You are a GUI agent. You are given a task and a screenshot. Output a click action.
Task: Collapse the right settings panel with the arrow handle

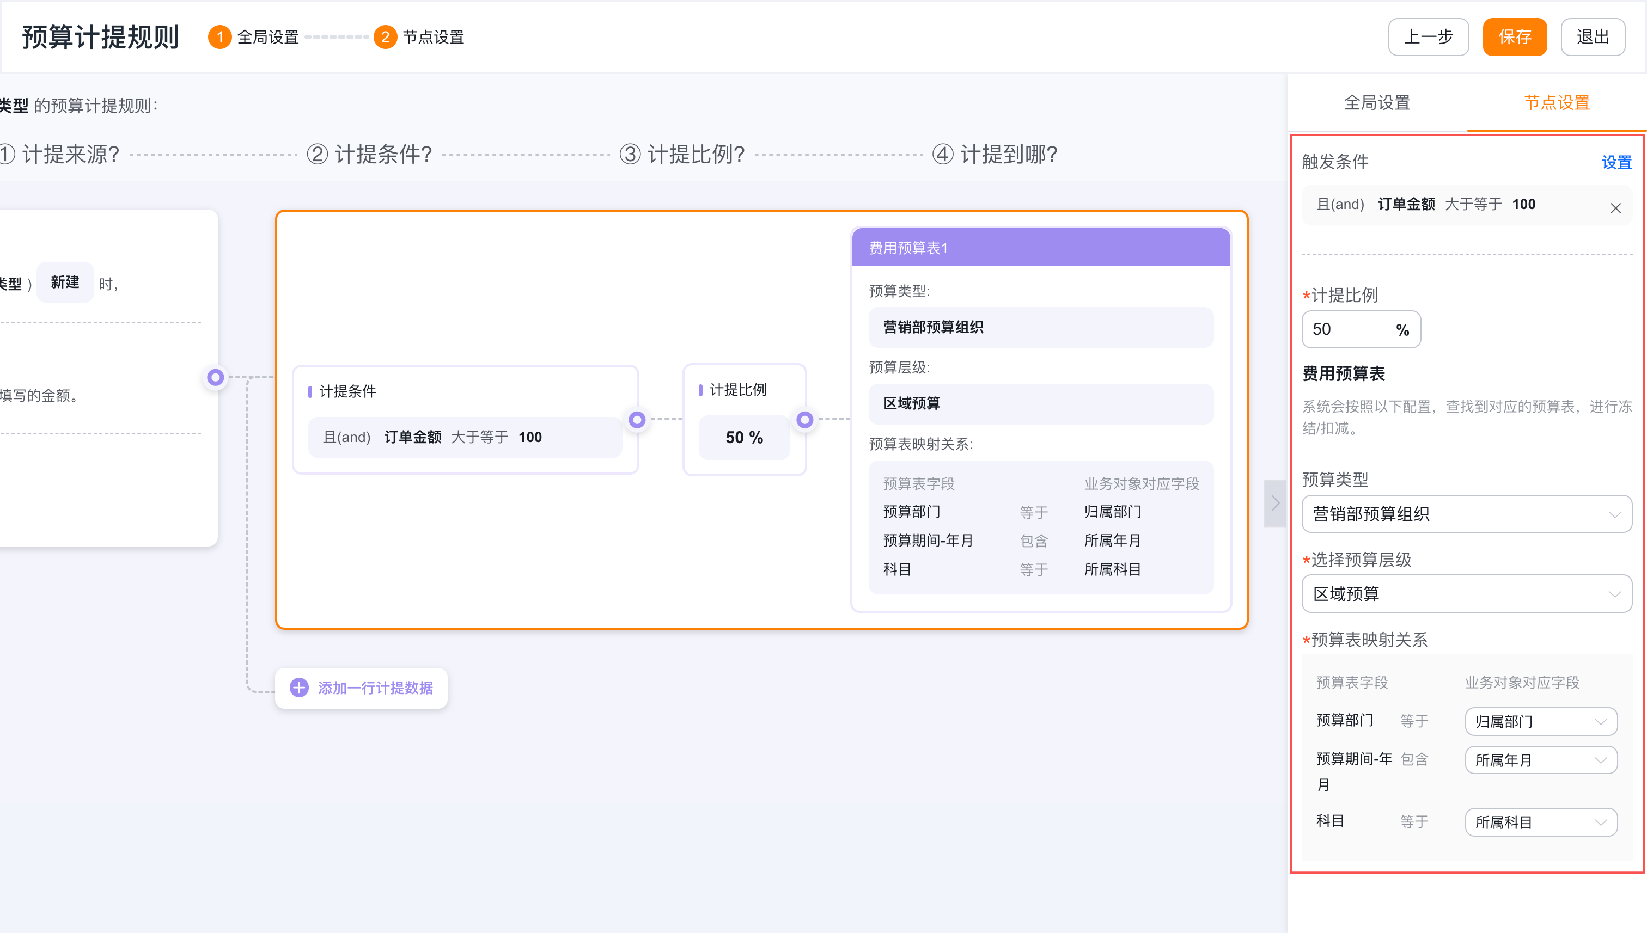point(1275,504)
